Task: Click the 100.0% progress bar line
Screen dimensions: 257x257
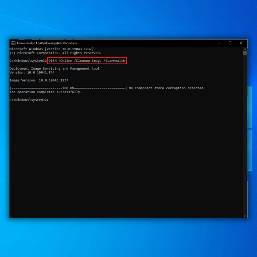Action: (68, 88)
